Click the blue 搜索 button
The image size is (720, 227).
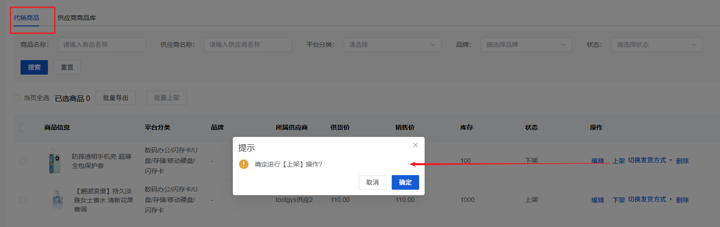34,67
